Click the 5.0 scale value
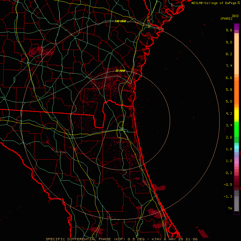This screenshot has height=241, width=241. point(229,101)
